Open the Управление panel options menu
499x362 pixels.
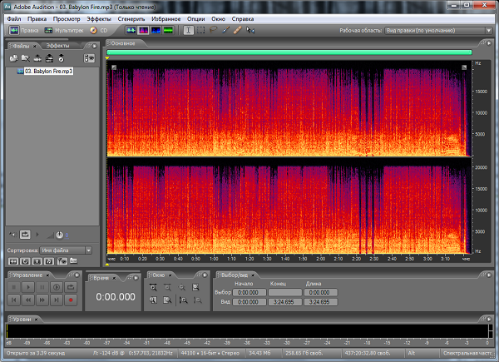pyautogui.click(x=75, y=274)
